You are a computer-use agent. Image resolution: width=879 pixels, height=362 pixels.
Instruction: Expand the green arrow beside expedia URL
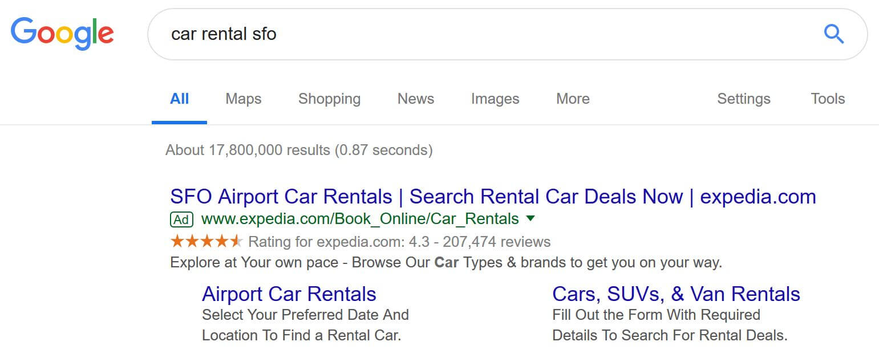[530, 218]
